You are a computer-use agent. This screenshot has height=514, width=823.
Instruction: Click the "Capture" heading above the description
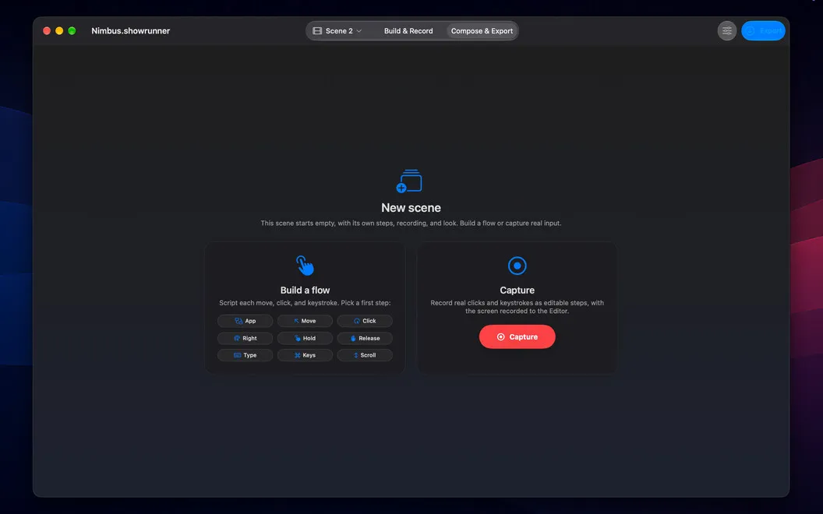coord(517,290)
